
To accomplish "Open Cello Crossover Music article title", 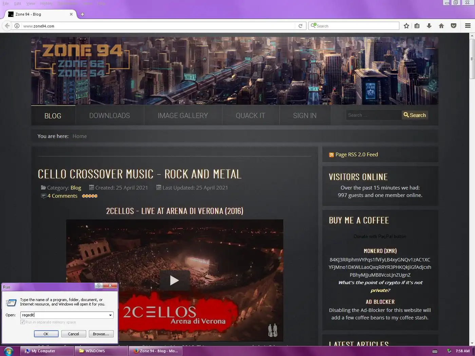I will tap(139, 174).
